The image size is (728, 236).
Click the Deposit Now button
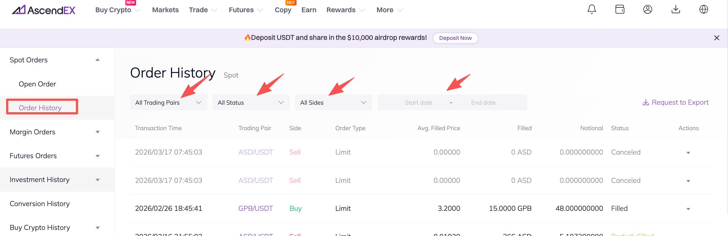(x=455, y=38)
